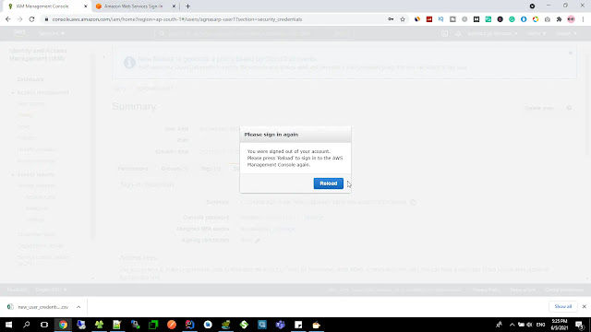
Task: Click the orange and blue extension icon
Action: click(x=417, y=19)
